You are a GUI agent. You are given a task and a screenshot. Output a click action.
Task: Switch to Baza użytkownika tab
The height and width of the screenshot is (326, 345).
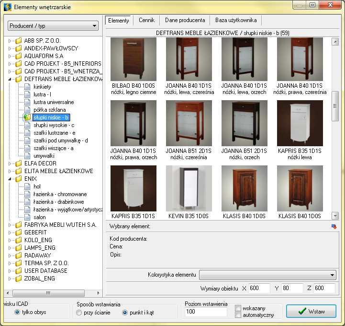[x=236, y=20]
